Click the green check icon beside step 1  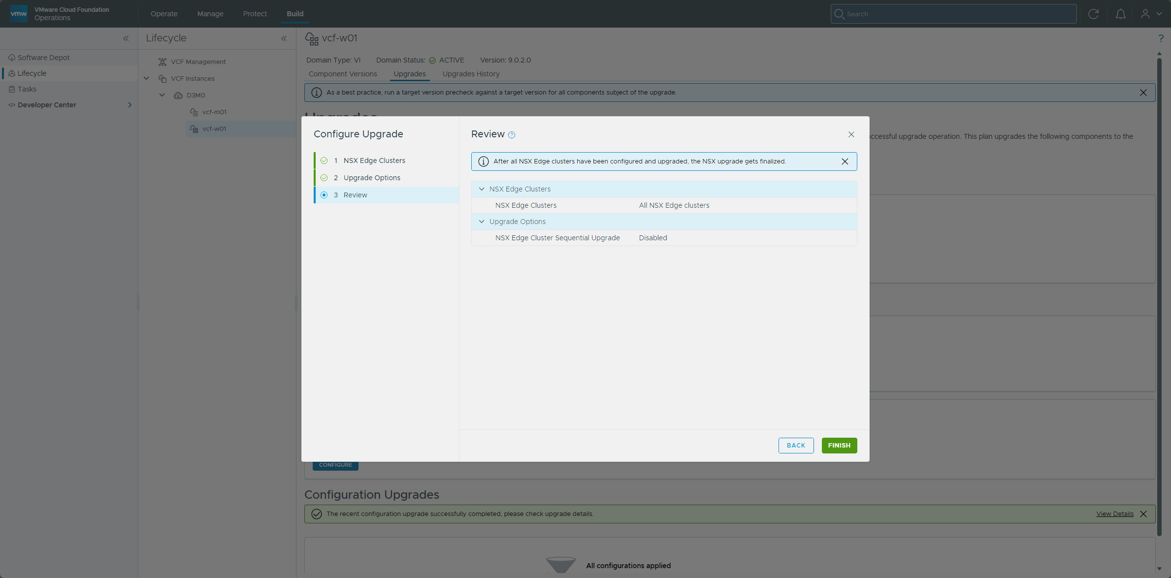tap(324, 161)
